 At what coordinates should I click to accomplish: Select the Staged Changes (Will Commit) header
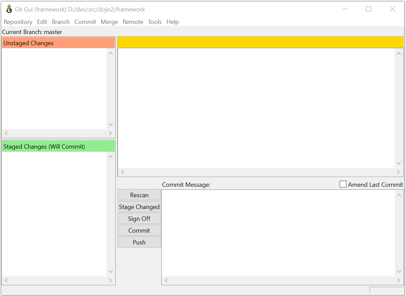pyautogui.click(x=58, y=146)
